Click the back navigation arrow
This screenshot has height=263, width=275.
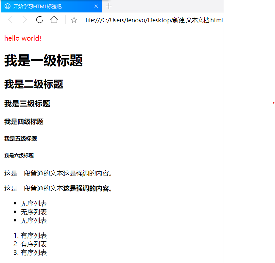[x=10, y=20]
